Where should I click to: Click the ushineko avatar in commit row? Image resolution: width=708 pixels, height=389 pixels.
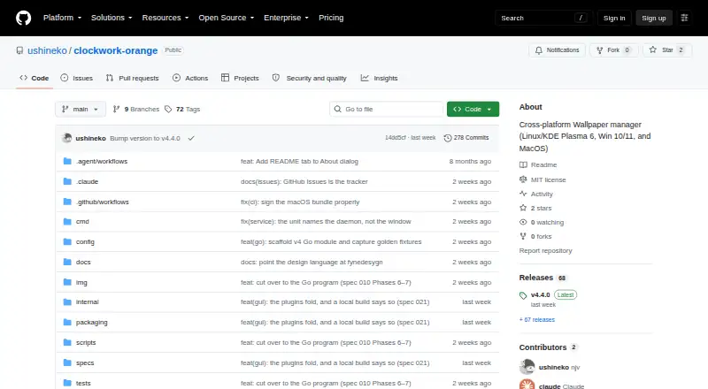tap(67, 138)
